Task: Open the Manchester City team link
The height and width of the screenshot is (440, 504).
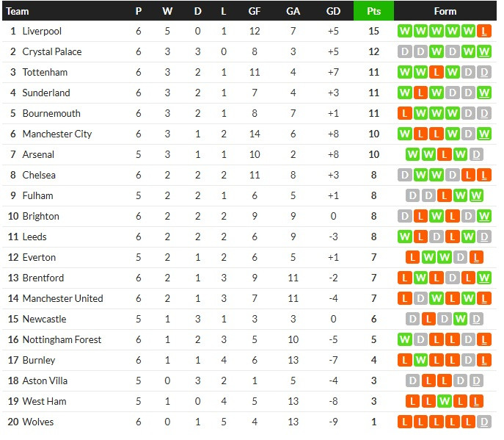Action: click(57, 134)
